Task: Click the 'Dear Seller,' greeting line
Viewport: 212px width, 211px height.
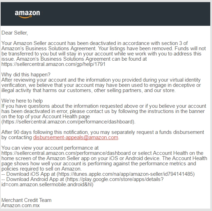Action: [x=15, y=33]
